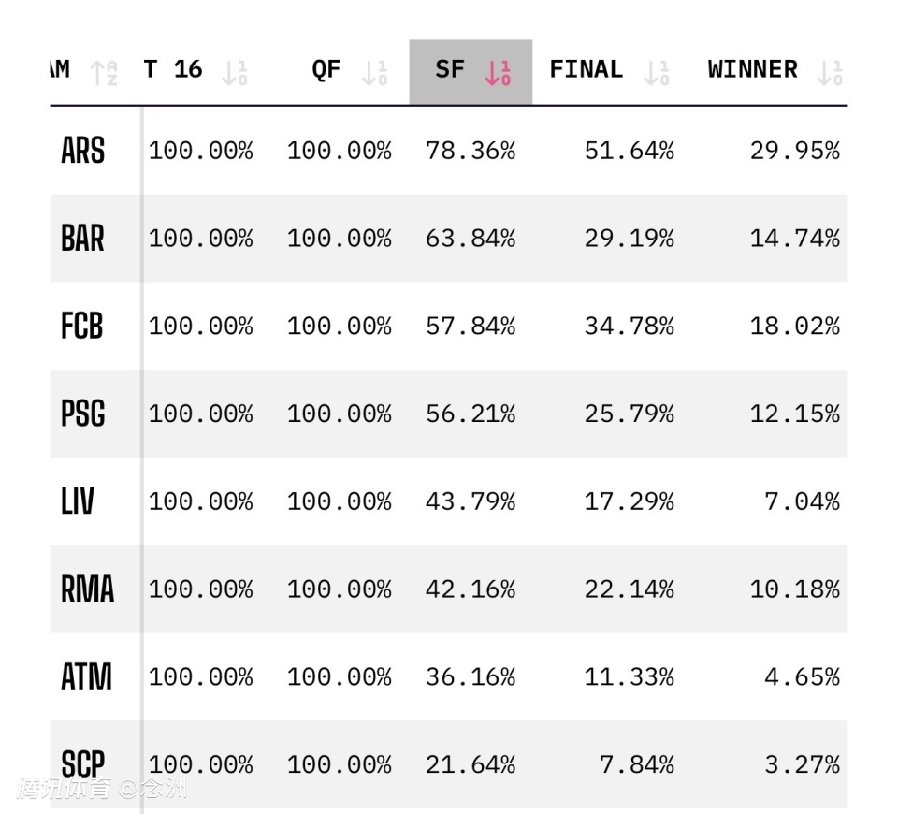Viewport: 898px width, 814px height.
Task: Select the SF column header
Action: [450, 70]
